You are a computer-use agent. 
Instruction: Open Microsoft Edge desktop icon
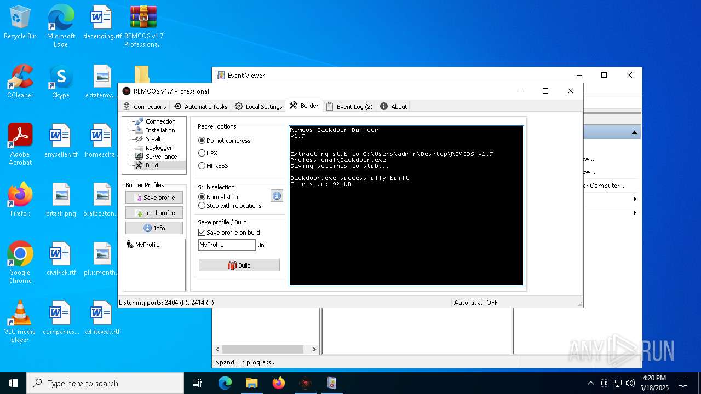tap(61, 26)
